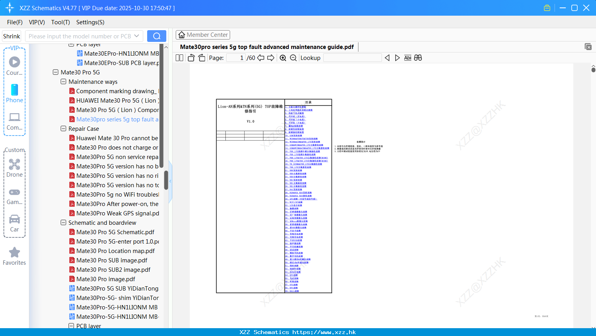The width and height of the screenshot is (596, 336).
Task: Click the page number field
Action: pyautogui.click(x=236, y=58)
